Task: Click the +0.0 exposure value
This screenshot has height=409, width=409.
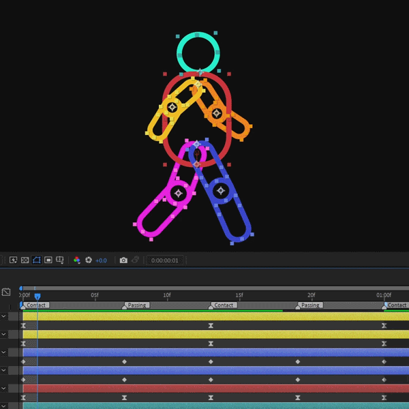Action: [101, 260]
